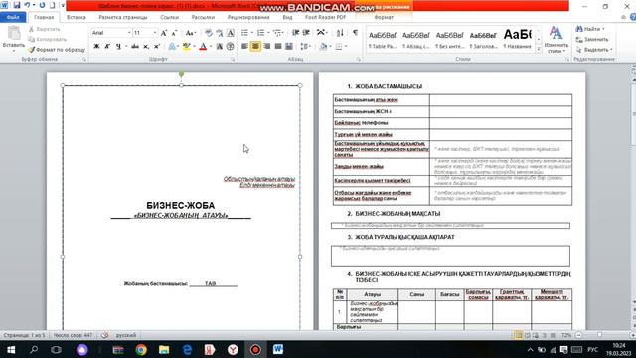Open the File (Файл) tab
636x358 pixels.
(13, 17)
